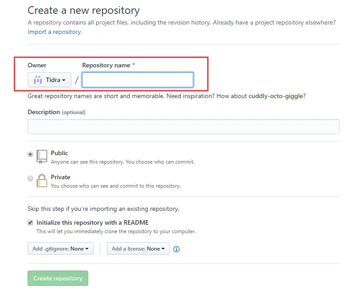Expand the Add a license dropdown
348x292 pixels.
138,249
